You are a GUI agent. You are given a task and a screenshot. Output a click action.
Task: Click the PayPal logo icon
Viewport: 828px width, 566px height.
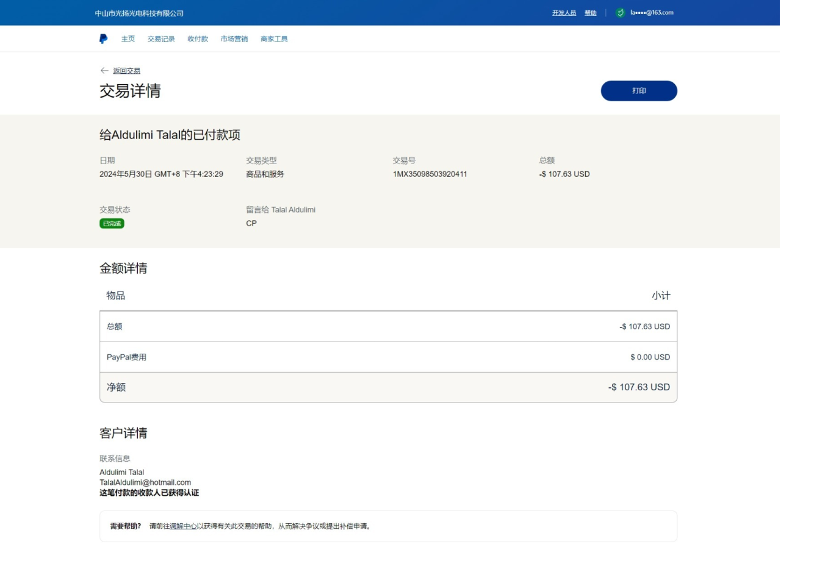pyautogui.click(x=103, y=39)
